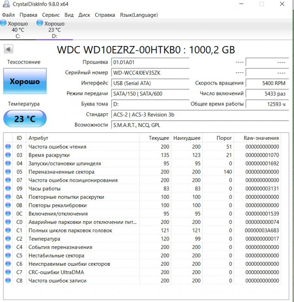Open the Диск menu

tap(84, 15)
